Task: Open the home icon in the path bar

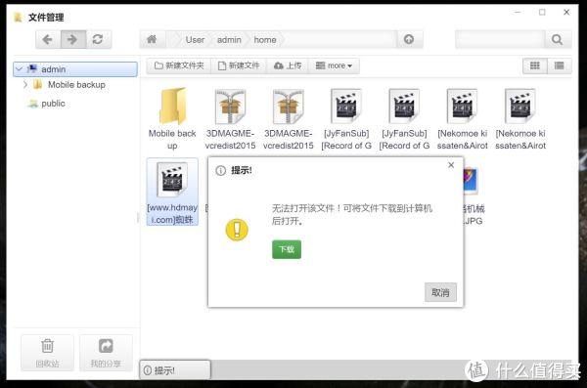Action: 152,39
